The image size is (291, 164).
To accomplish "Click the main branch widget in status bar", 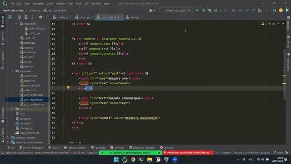I will pos(278,153).
